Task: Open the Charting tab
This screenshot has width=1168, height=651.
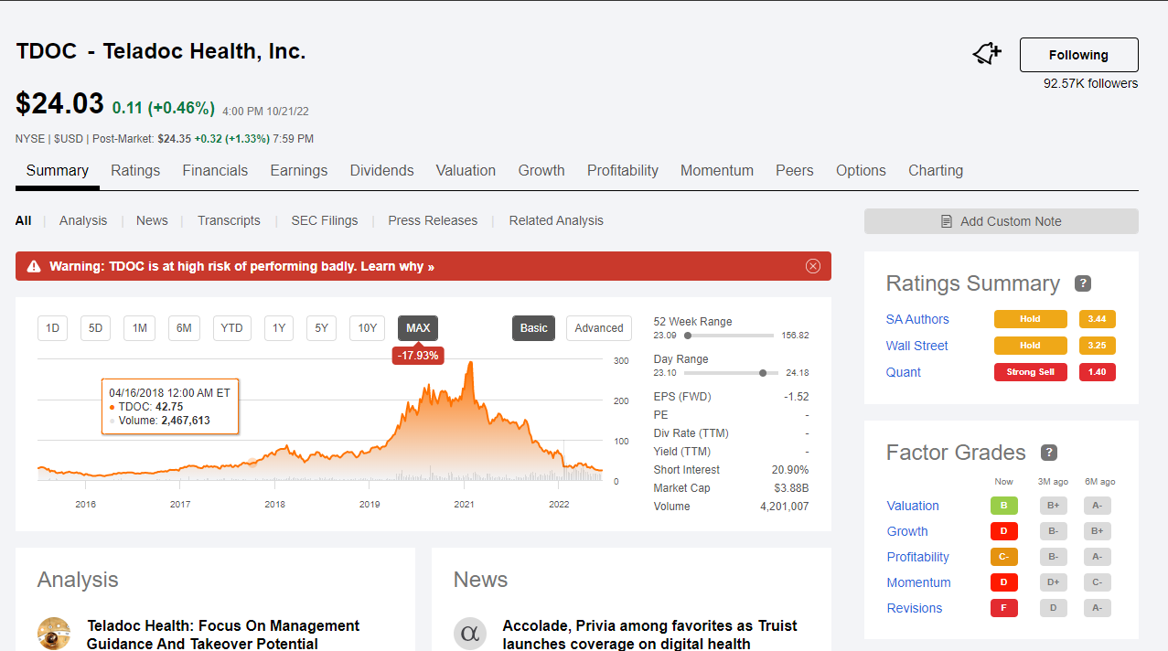Action: tap(936, 170)
